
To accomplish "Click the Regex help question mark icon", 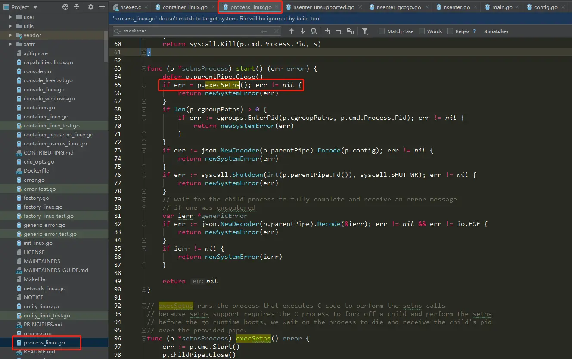I will [475, 31].
